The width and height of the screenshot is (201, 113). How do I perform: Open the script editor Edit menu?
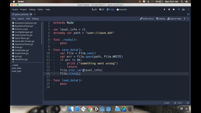coord(28,19)
